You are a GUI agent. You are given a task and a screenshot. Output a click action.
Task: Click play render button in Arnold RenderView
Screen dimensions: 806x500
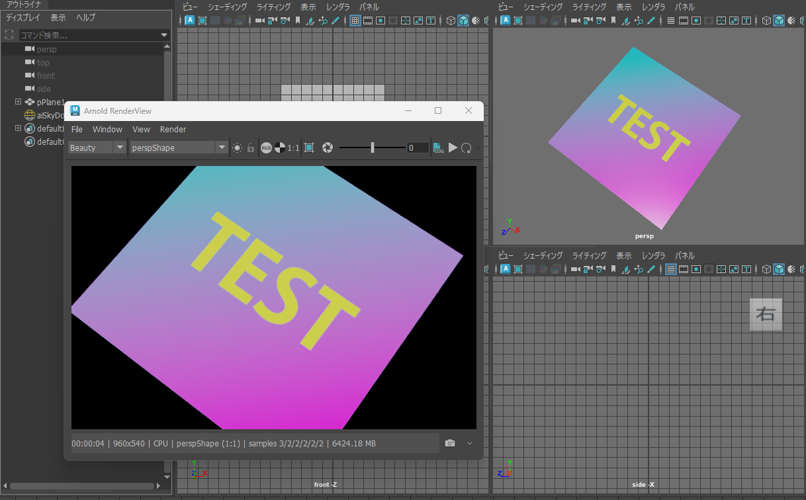pos(453,147)
